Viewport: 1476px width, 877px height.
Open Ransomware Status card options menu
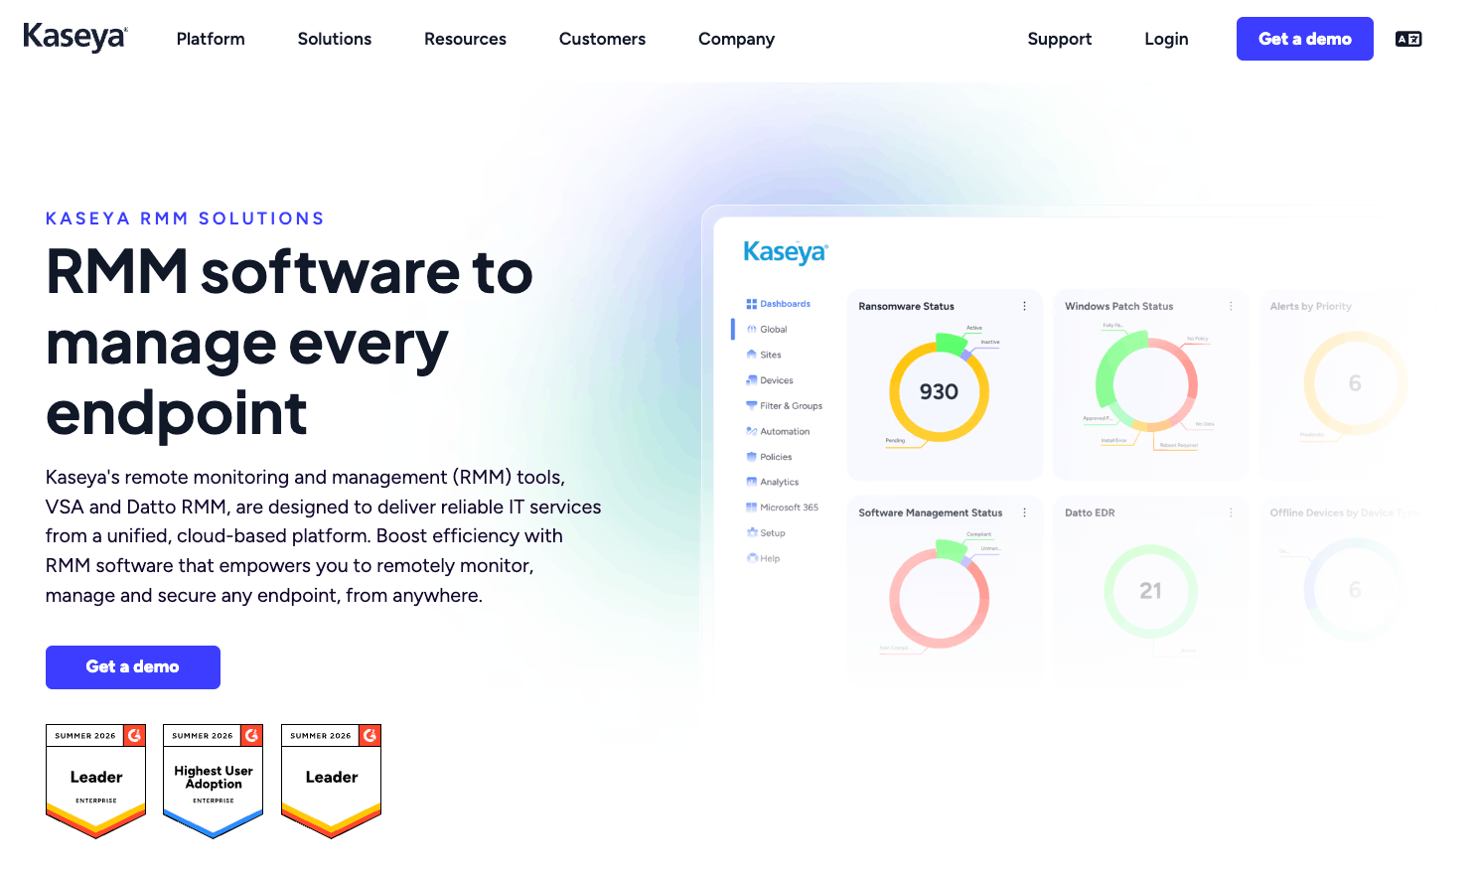point(1025,306)
